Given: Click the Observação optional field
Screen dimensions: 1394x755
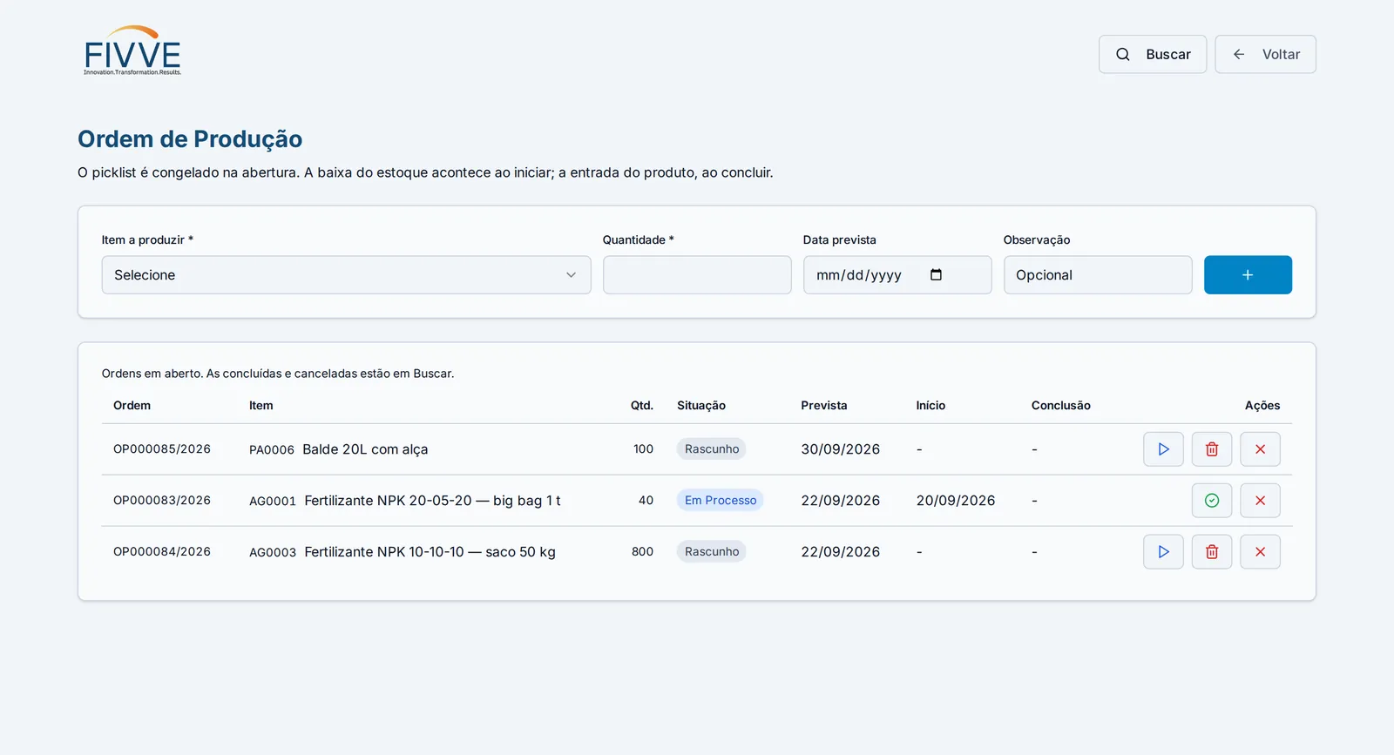Looking at the screenshot, I should 1098,275.
